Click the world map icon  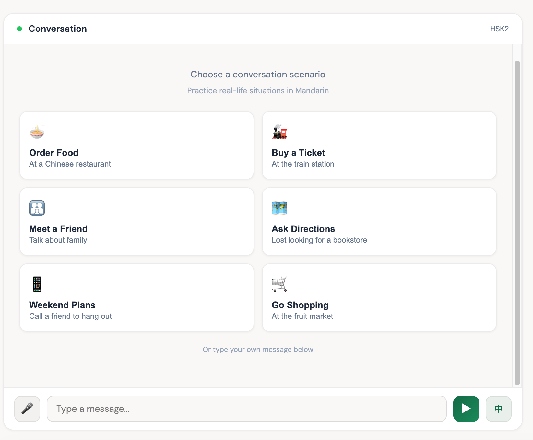click(x=279, y=208)
